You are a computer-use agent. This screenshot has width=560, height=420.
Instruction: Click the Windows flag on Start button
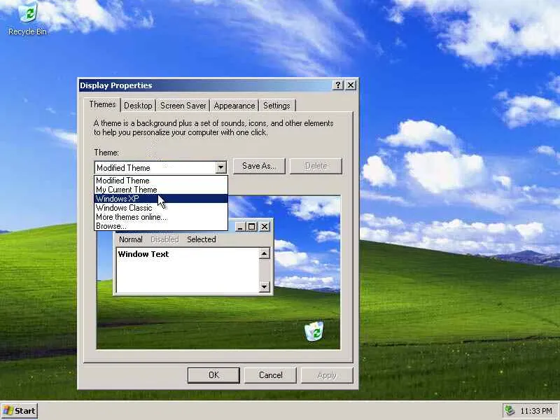[8, 411]
